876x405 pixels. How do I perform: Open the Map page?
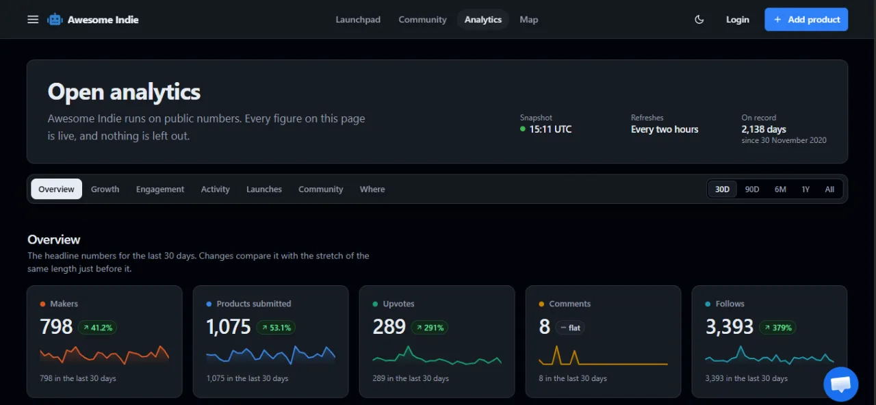click(529, 20)
